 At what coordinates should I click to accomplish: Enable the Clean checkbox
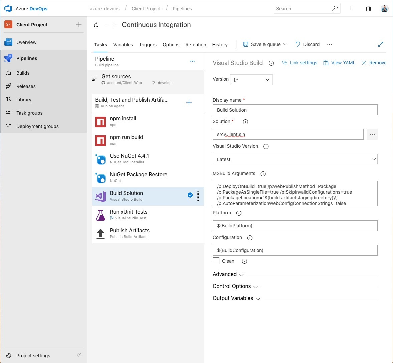pyautogui.click(x=216, y=261)
